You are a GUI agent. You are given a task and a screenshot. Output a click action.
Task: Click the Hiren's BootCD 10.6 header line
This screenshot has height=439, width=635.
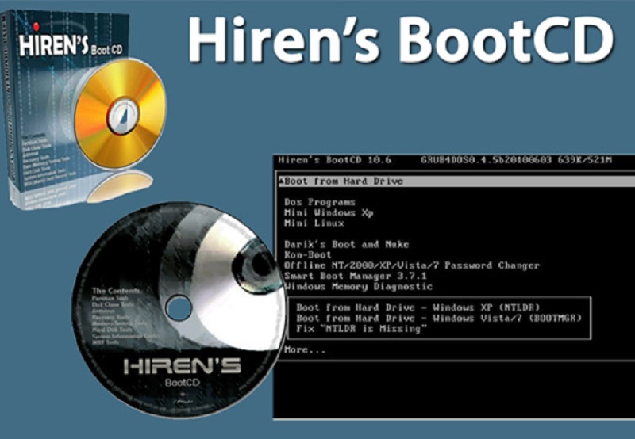tap(333, 161)
